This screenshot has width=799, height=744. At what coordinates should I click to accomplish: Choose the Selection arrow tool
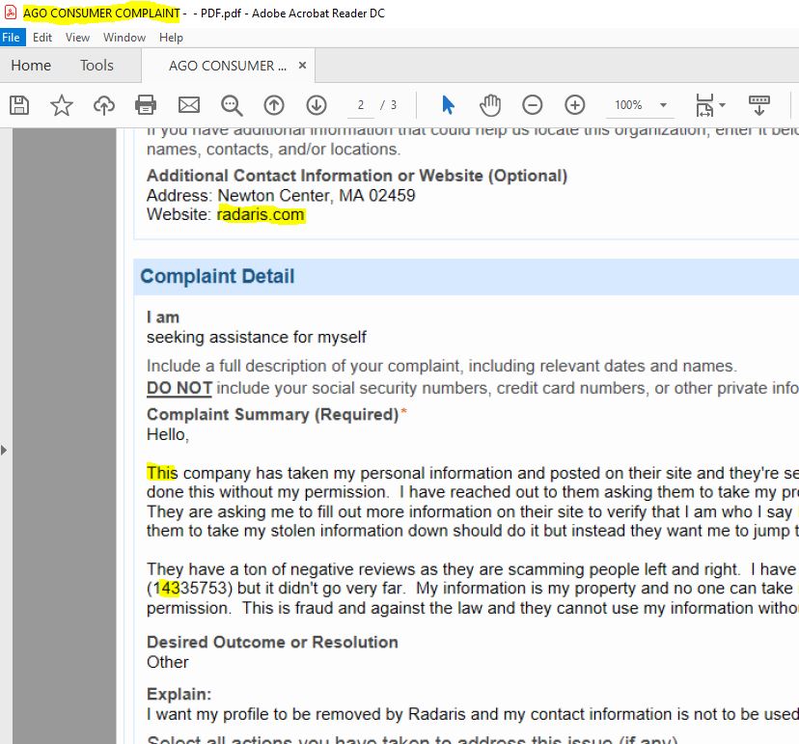coord(448,105)
